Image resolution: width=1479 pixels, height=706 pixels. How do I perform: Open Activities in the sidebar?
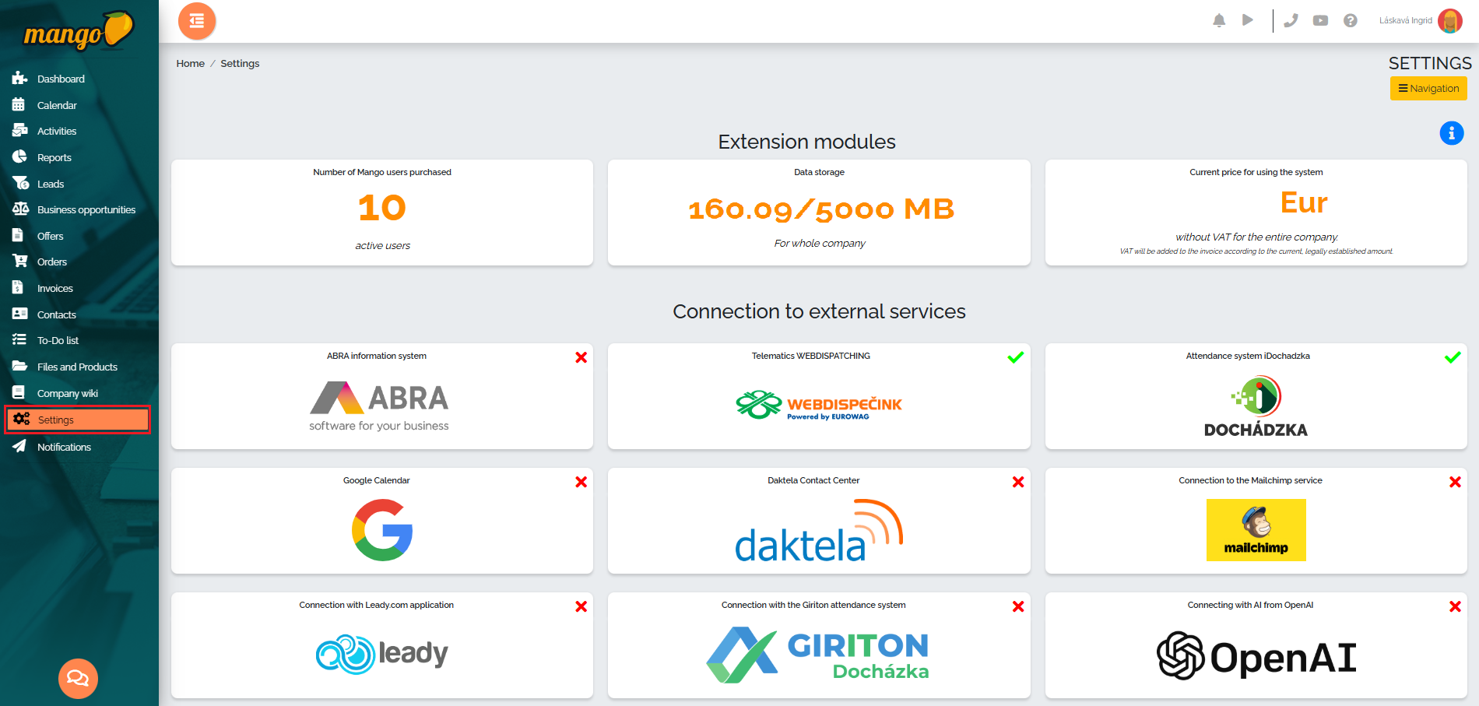(x=57, y=131)
